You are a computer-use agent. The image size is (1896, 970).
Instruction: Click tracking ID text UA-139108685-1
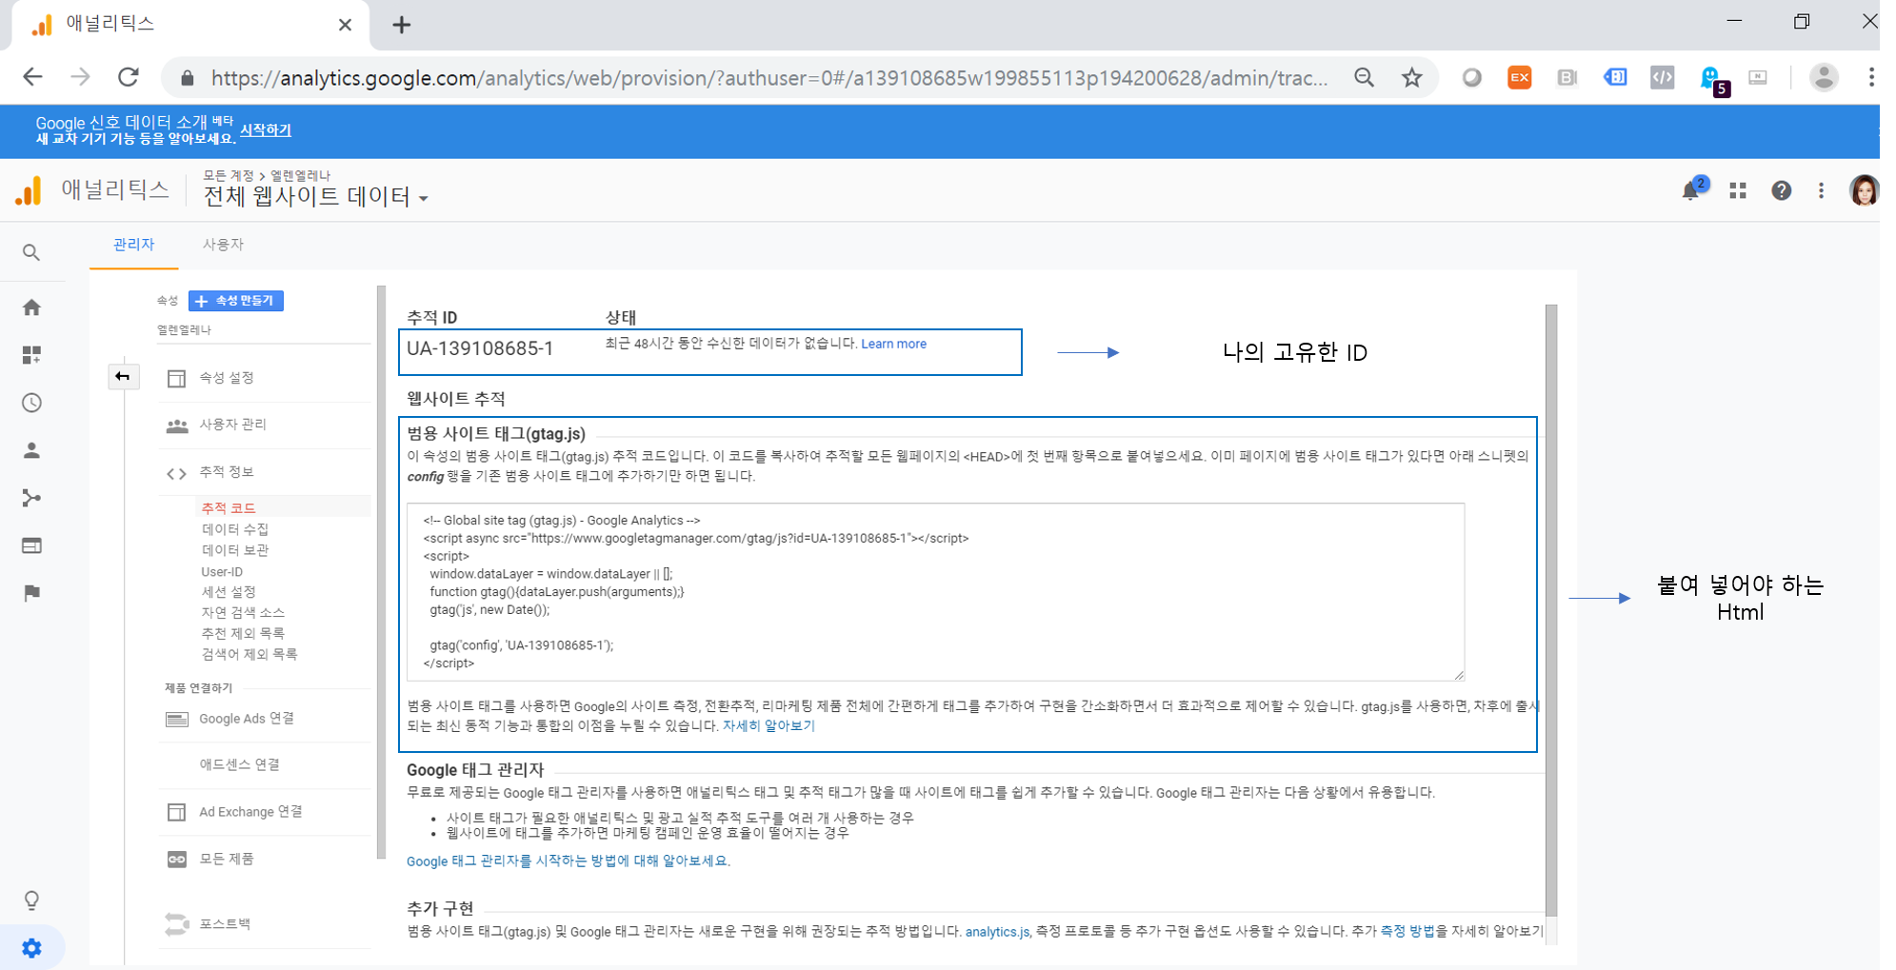[480, 348]
